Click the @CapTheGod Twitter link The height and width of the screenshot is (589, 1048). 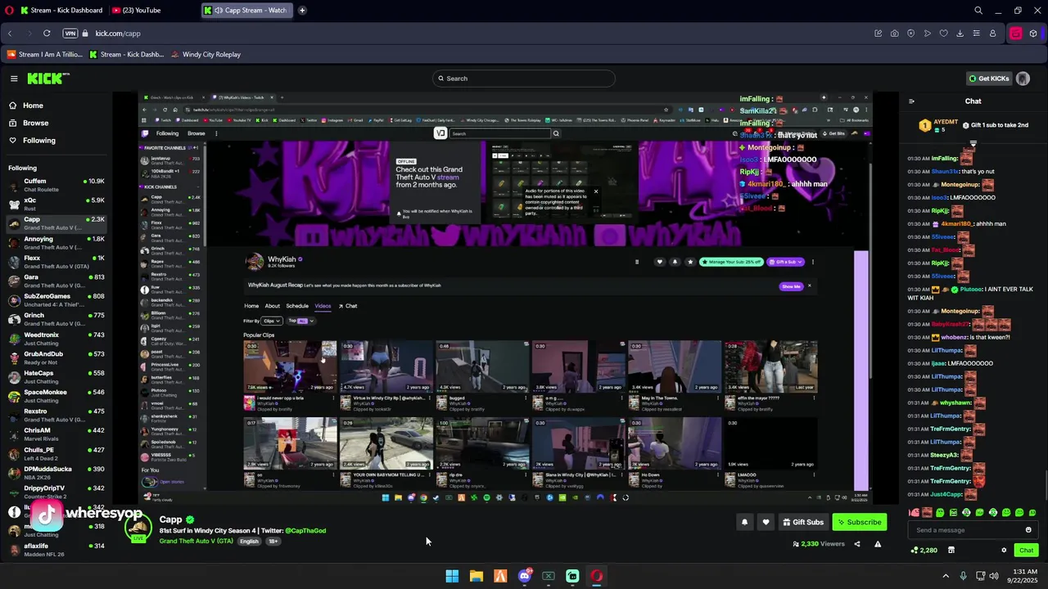coord(305,531)
